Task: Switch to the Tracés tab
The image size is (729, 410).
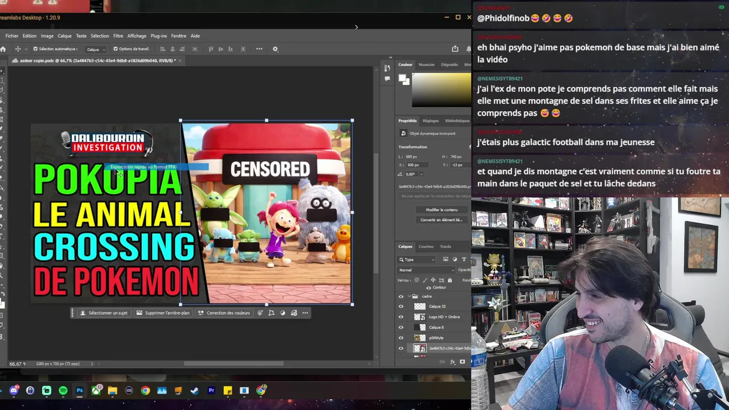Action: tap(445, 247)
